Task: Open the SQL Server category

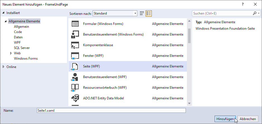Action: [22, 48]
